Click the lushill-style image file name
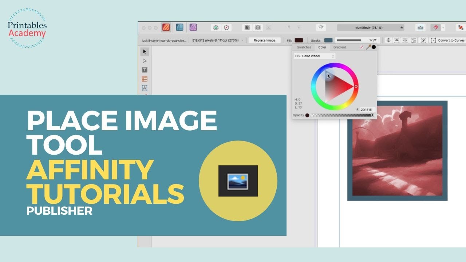The width and height of the screenshot is (466, 262). click(x=164, y=40)
